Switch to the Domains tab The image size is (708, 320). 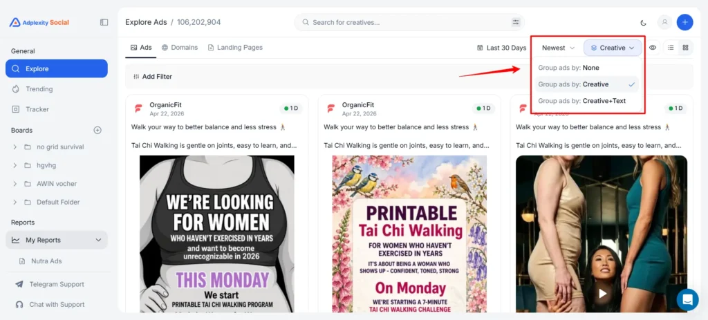(x=180, y=48)
